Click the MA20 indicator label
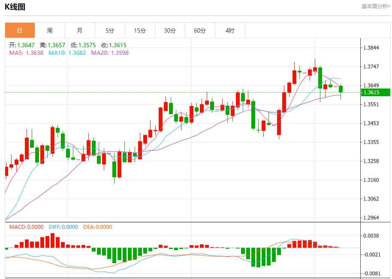Viewport: 392px width, 279px height. click(x=110, y=53)
